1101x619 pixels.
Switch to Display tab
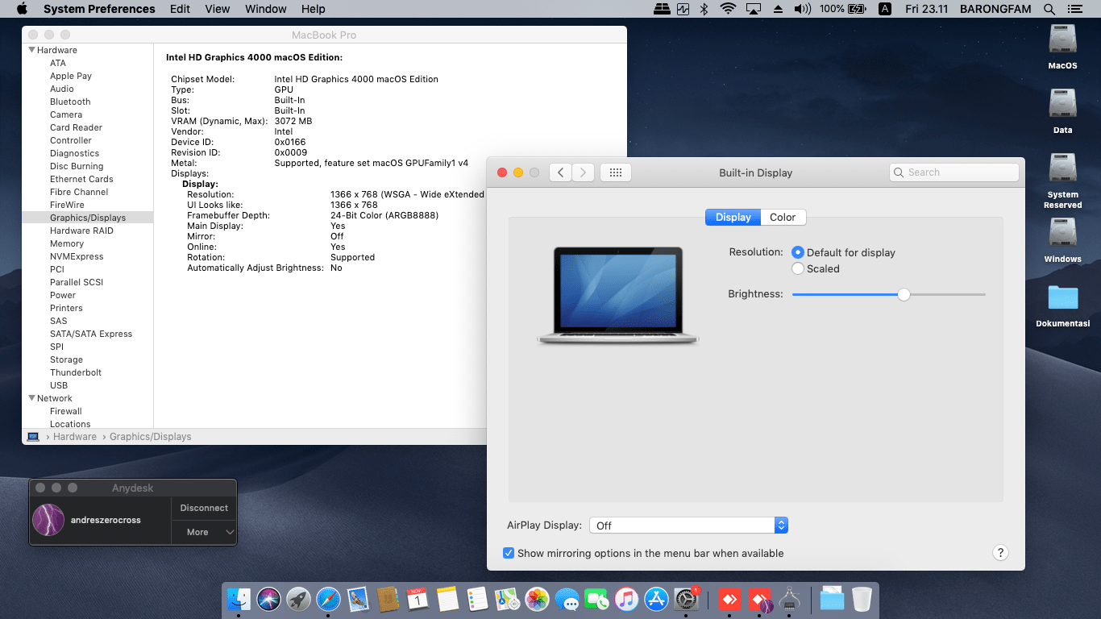pos(733,217)
